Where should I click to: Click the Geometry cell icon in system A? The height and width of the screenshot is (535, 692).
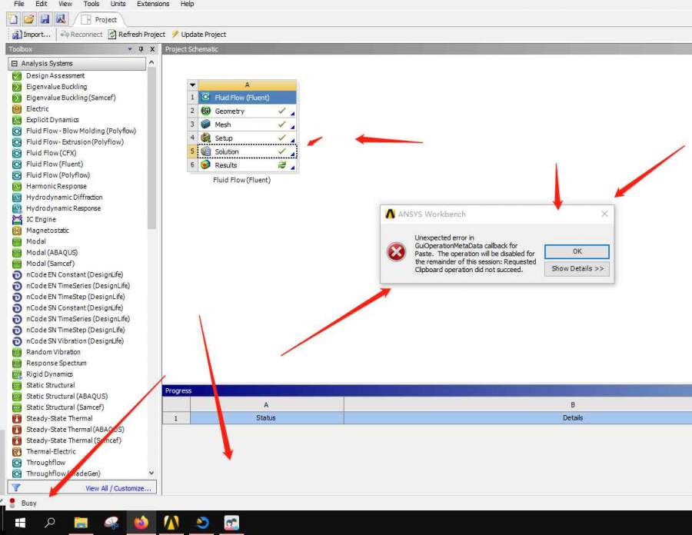click(205, 111)
